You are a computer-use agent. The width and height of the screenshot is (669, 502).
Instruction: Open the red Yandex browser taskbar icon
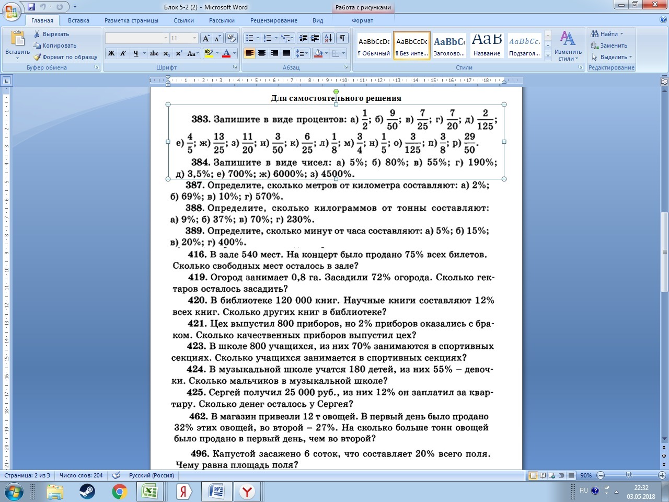point(247,492)
